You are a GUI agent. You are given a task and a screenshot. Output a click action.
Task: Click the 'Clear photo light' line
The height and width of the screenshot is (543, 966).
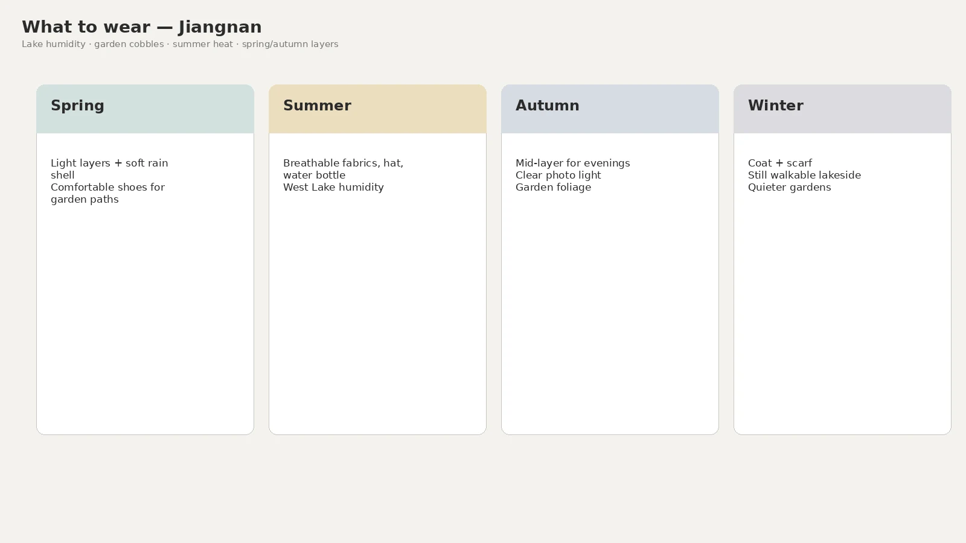click(x=558, y=175)
